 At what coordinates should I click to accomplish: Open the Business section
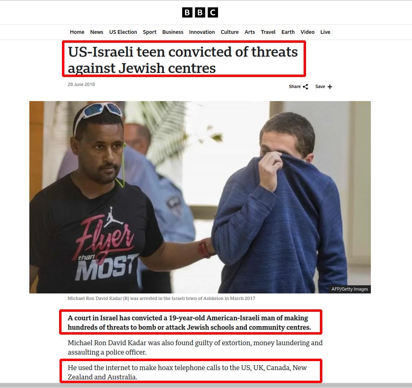[x=173, y=32]
